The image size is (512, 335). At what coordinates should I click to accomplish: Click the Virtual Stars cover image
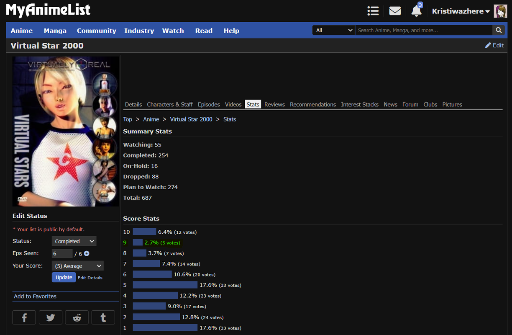click(66, 131)
